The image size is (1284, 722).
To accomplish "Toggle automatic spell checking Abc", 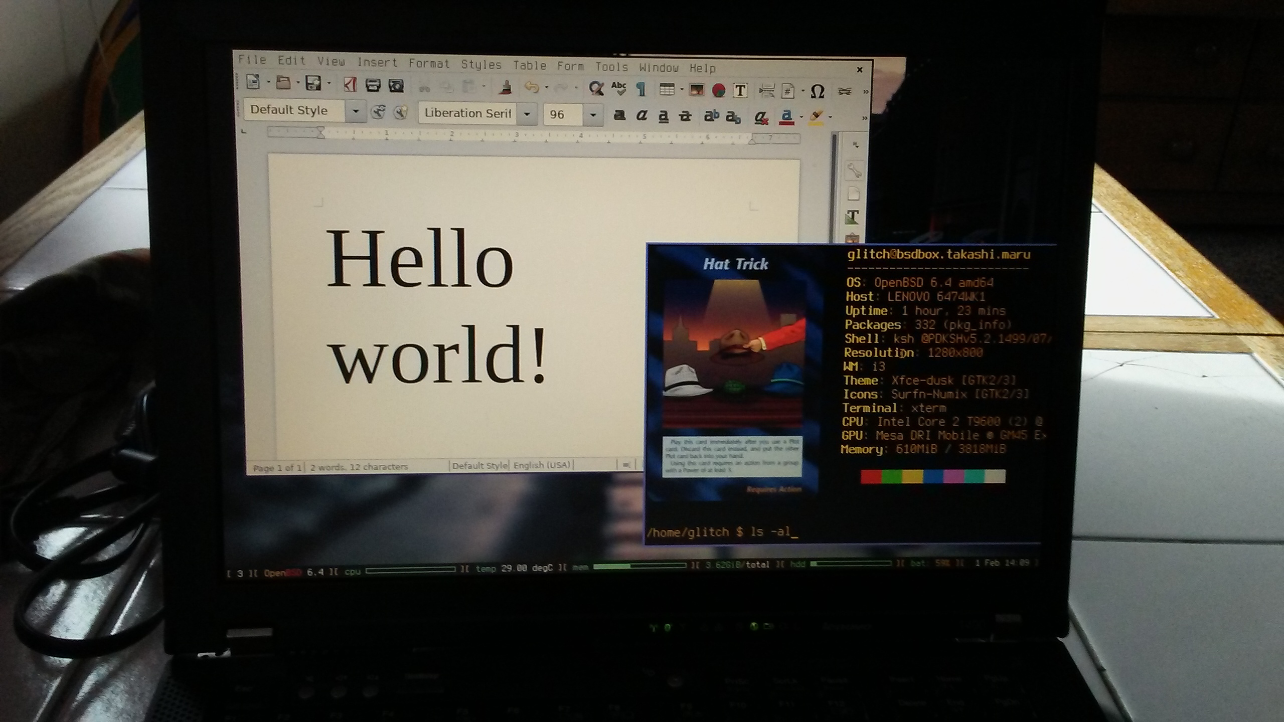I will point(619,89).
